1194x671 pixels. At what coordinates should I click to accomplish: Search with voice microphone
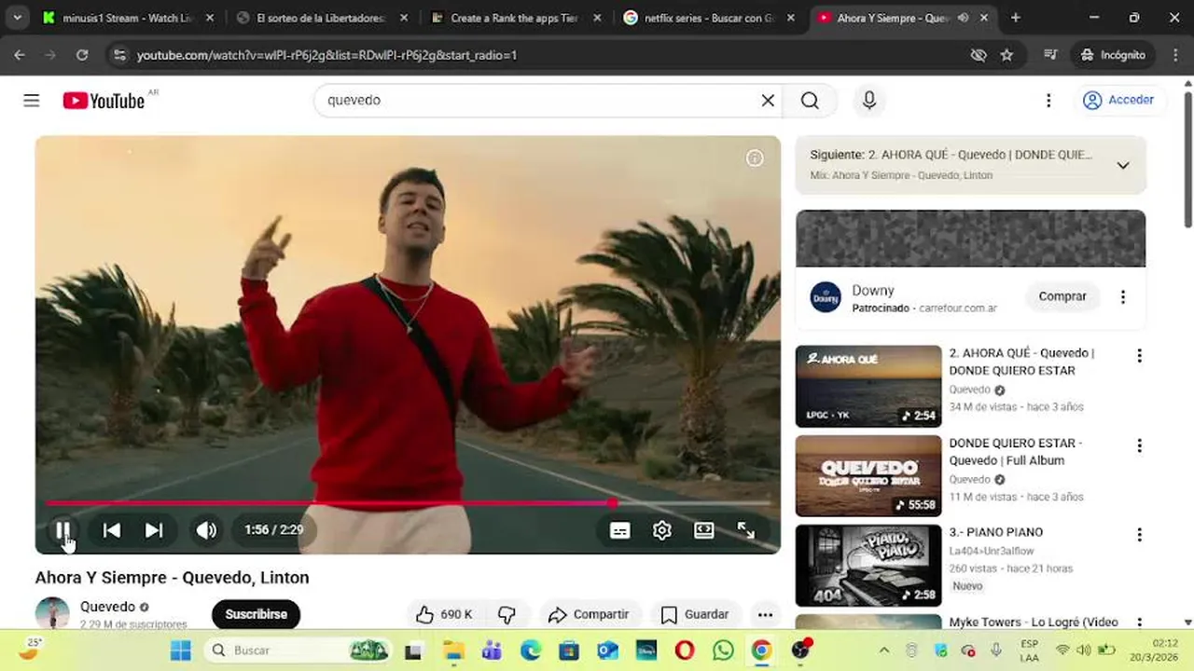pos(869,100)
